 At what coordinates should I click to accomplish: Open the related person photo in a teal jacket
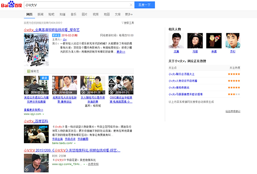pos(233,41)
